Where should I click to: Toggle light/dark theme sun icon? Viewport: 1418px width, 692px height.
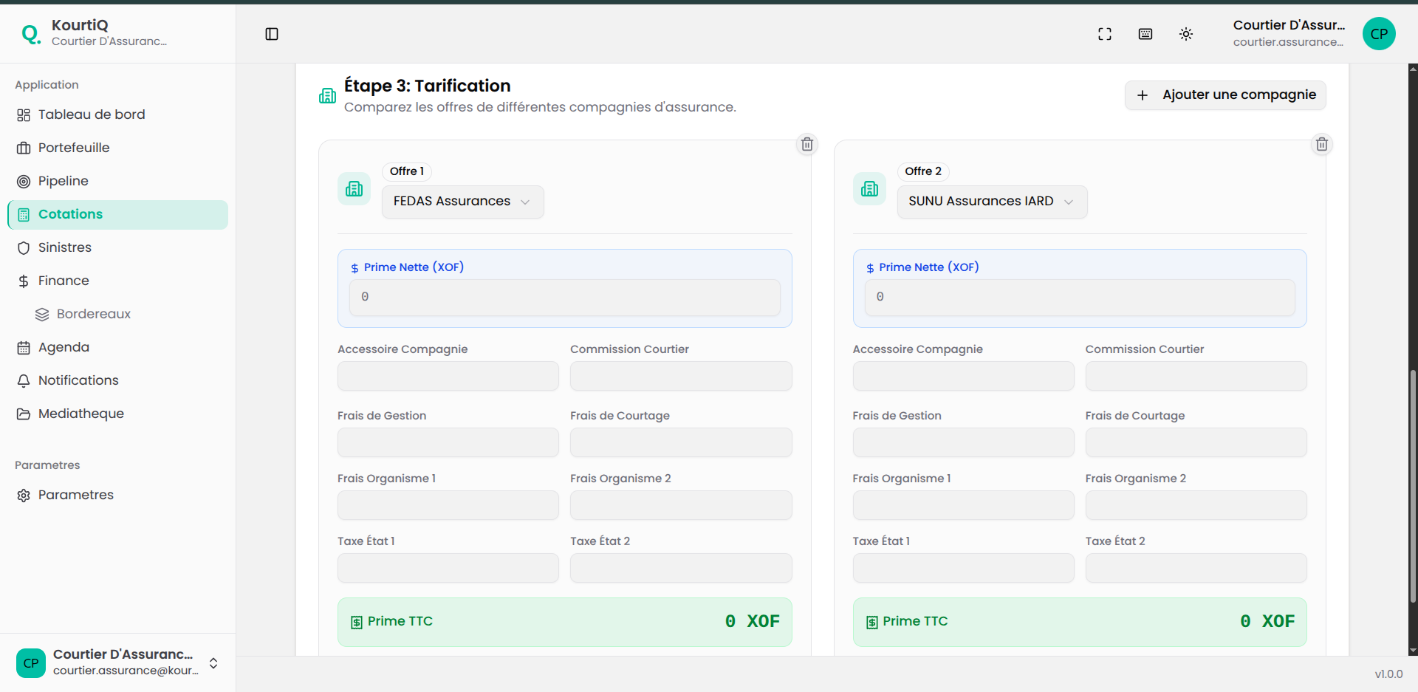(x=1186, y=34)
